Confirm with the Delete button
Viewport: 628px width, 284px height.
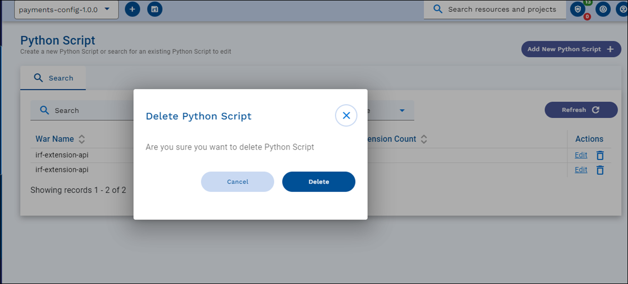(x=318, y=182)
